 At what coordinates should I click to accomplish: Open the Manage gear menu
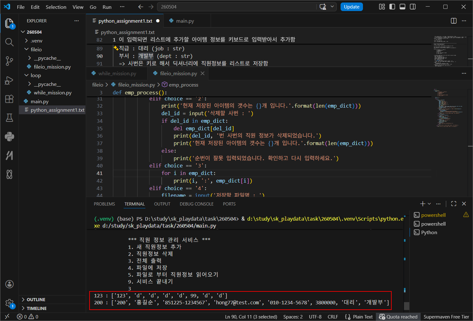click(x=9, y=303)
